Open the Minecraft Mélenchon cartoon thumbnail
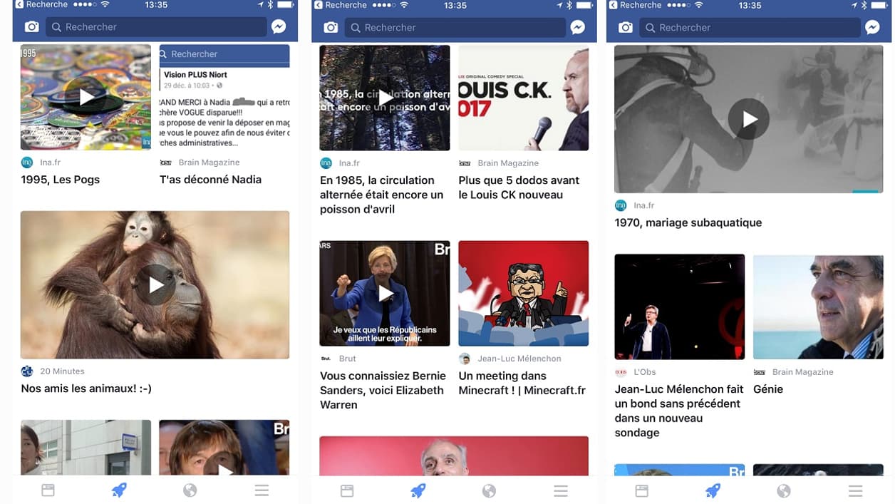 [x=523, y=293]
